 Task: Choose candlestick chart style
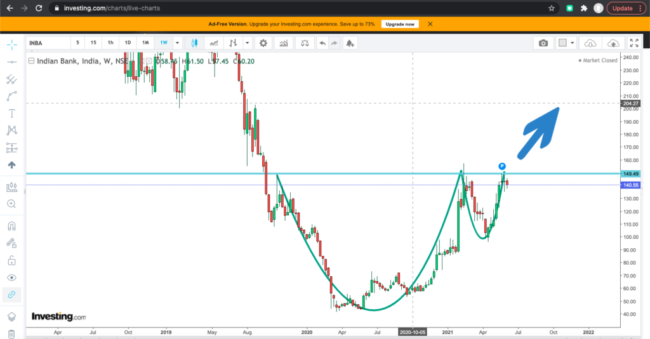(194, 43)
